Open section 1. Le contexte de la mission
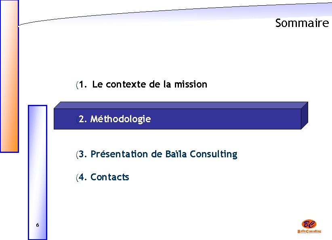 (x=143, y=85)
